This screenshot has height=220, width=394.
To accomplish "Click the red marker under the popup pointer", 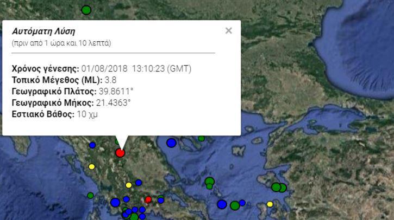I will tap(120, 153).
